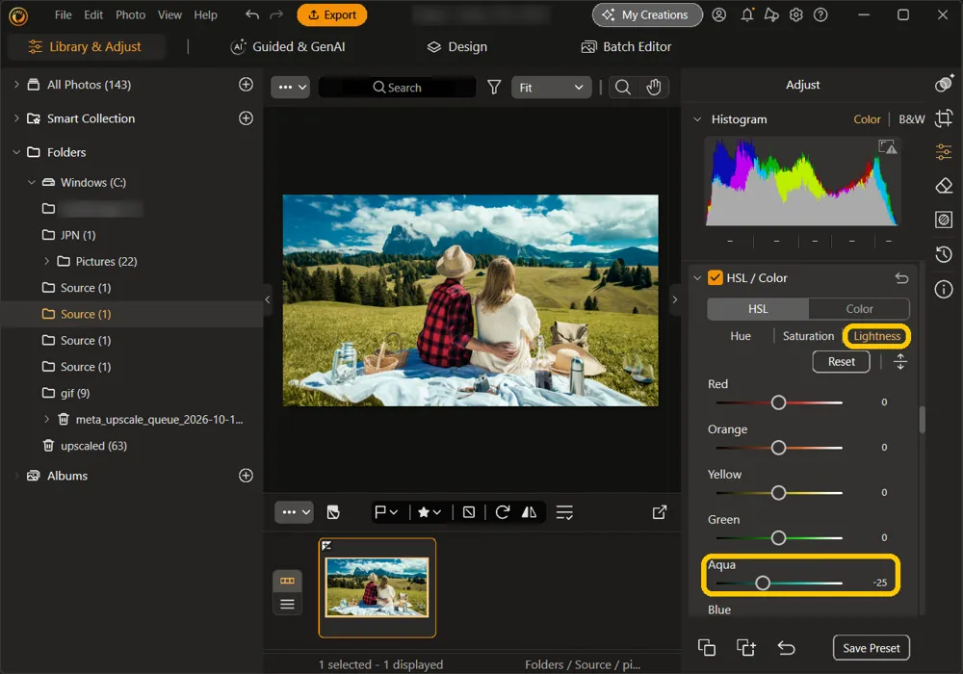Open the history panel icon
Screen dimensions: 963x674
[944, 253]
